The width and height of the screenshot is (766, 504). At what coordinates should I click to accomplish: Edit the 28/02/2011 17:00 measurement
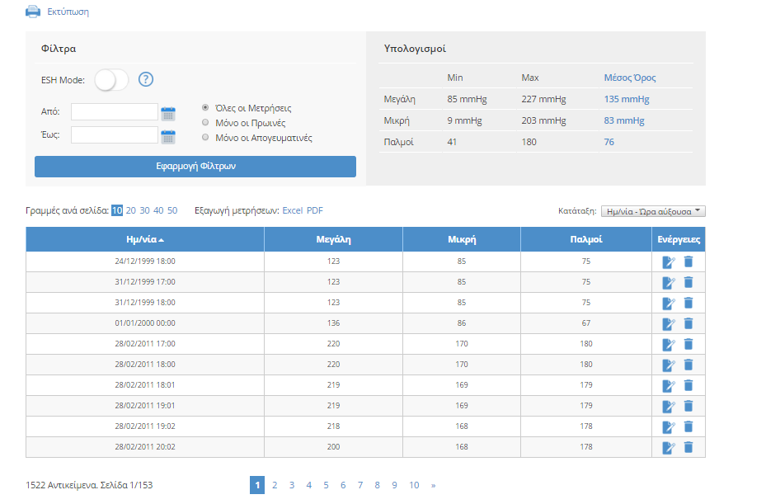tap(669, 344)
